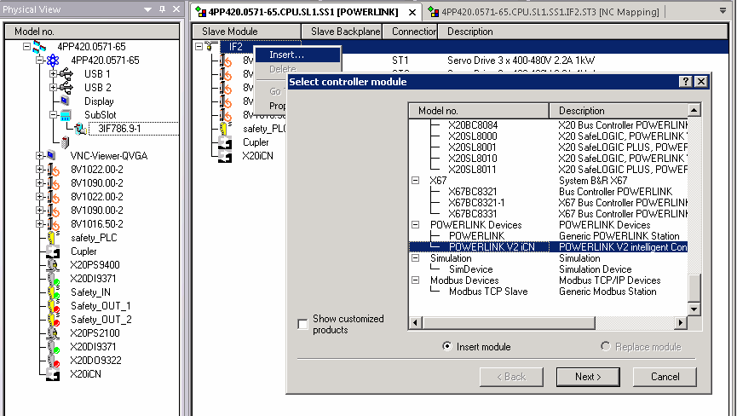
Task: Choose Insert... from context menu
Action: tap(297, 55)
